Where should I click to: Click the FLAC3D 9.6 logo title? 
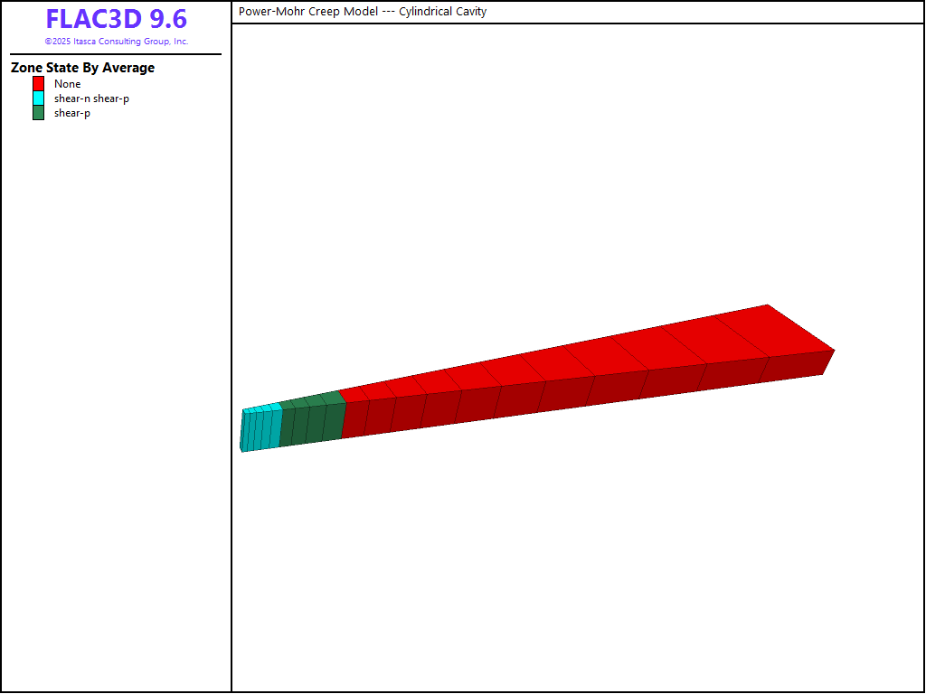[x=116, y=20]
